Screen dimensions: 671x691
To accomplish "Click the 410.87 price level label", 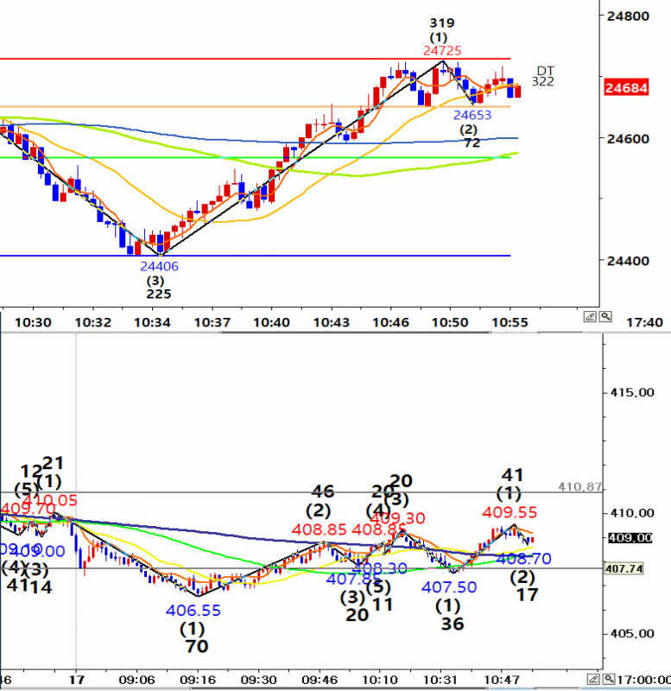I will (578, 487).
